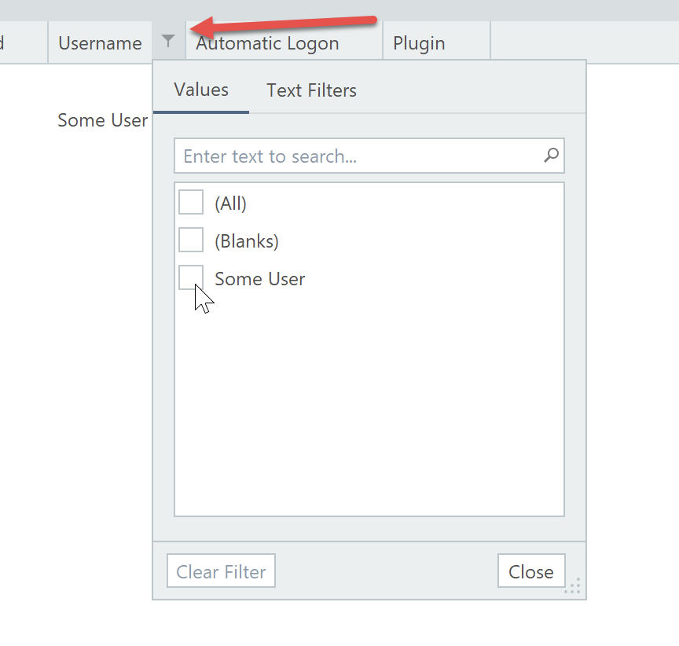Enable the Some User filter checkbox
The image size is (679, 646).
click(191, 277)
